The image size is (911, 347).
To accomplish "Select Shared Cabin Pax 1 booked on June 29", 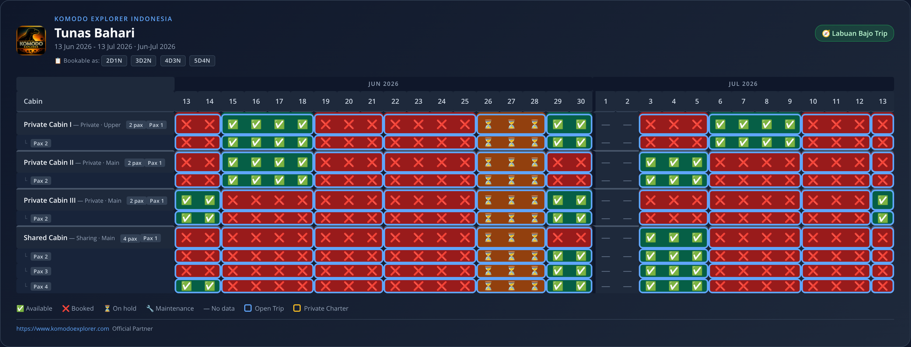I will coord(558,238).
